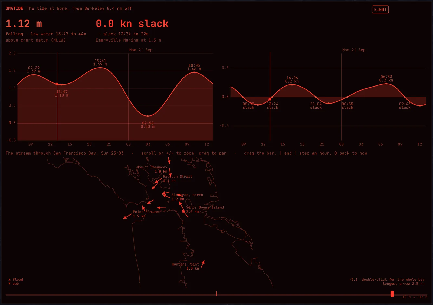The width and height of the screenshot is (433, 305).
Task: Click the Hunters Point current arrow
Action: [x=203, y=264]
